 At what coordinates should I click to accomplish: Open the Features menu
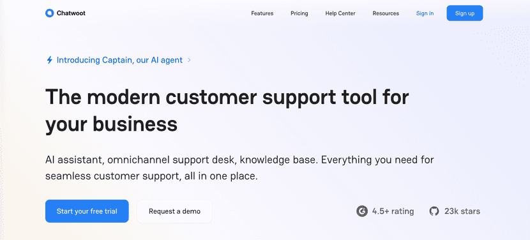(x=262, y=13)
